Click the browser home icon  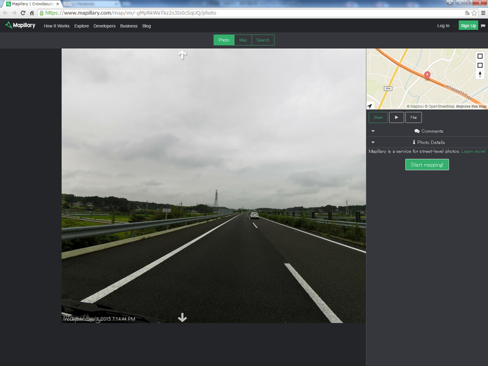point(32,13)
